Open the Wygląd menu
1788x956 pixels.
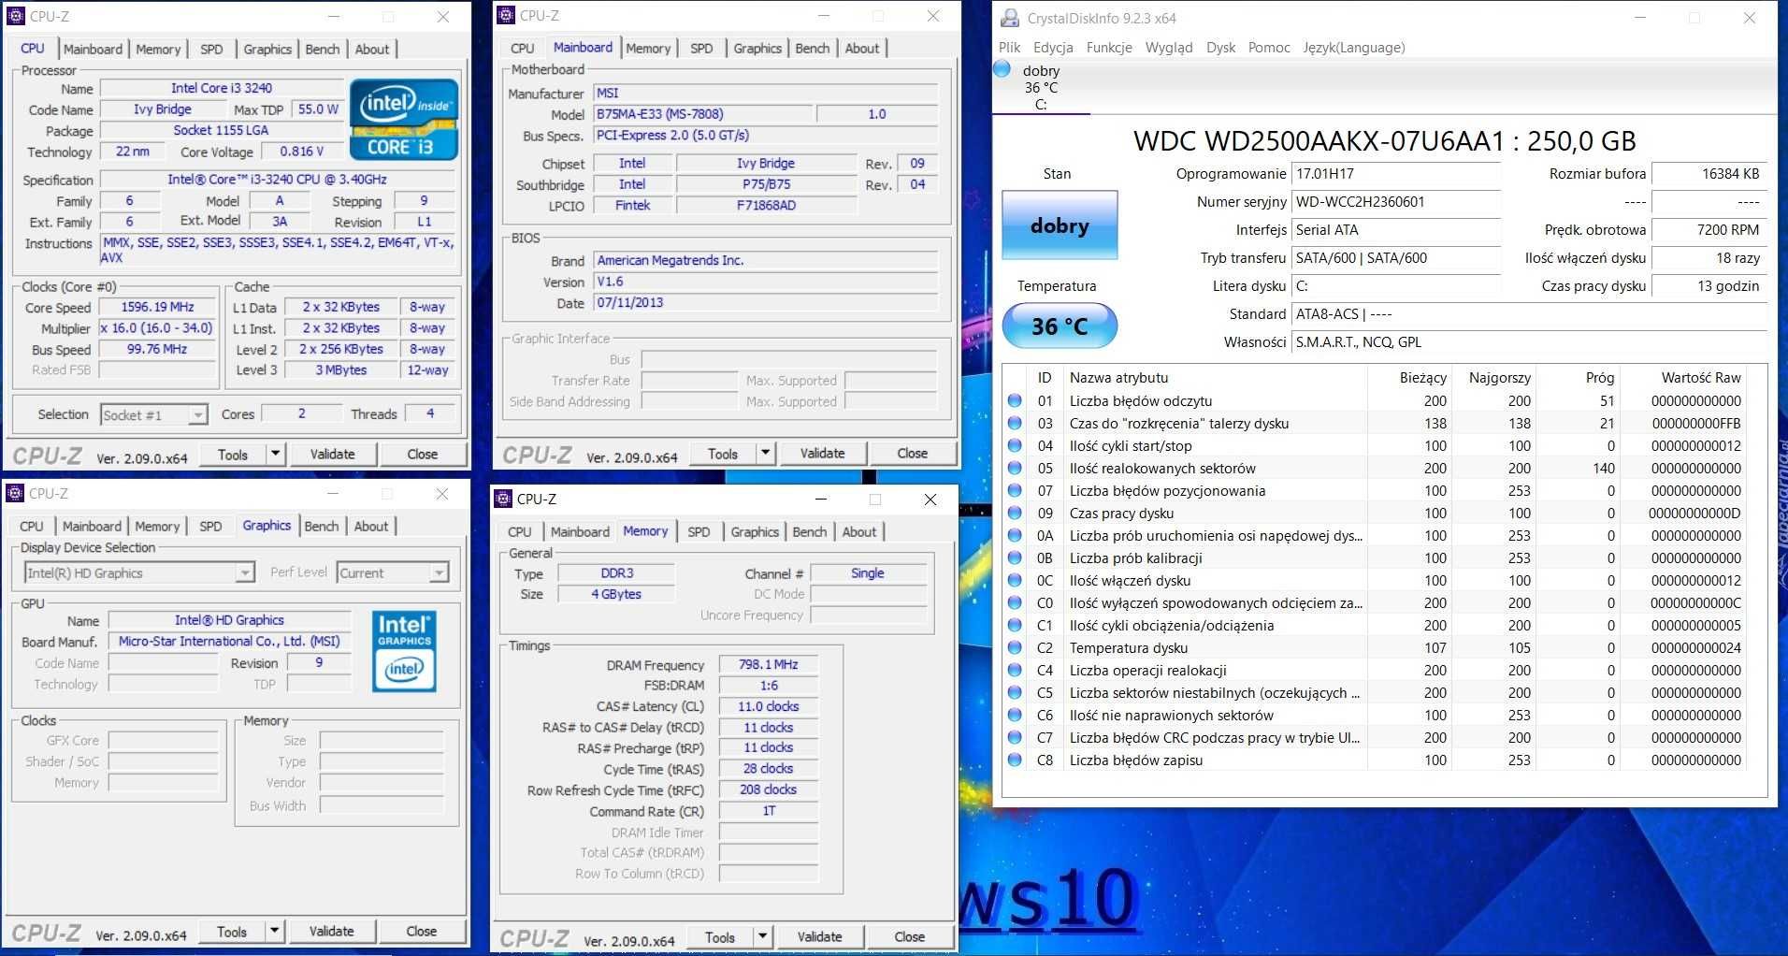click(1169, 47)
